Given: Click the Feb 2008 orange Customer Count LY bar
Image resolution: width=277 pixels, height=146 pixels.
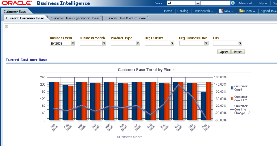Looking at the screenshot, I should point(70,103).
